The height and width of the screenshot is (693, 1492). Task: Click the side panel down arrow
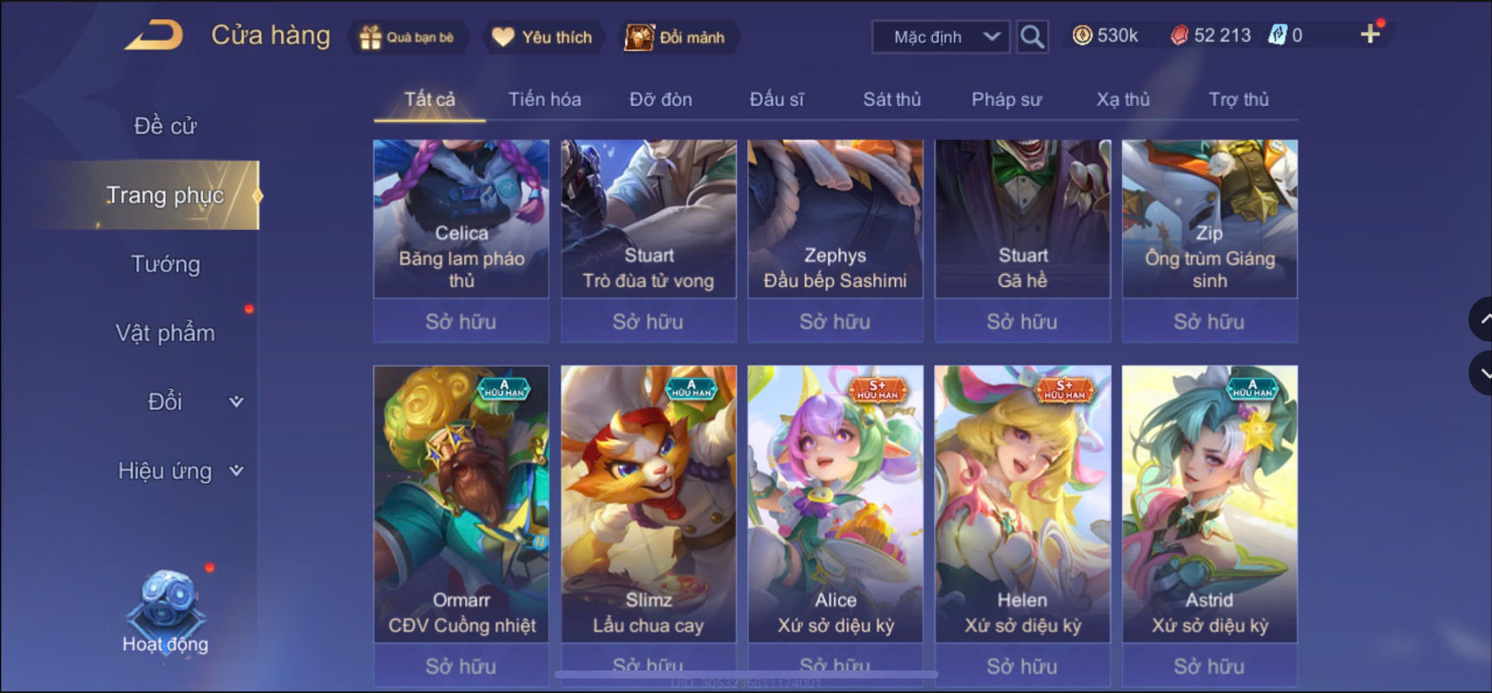(x=1482, y=373)
